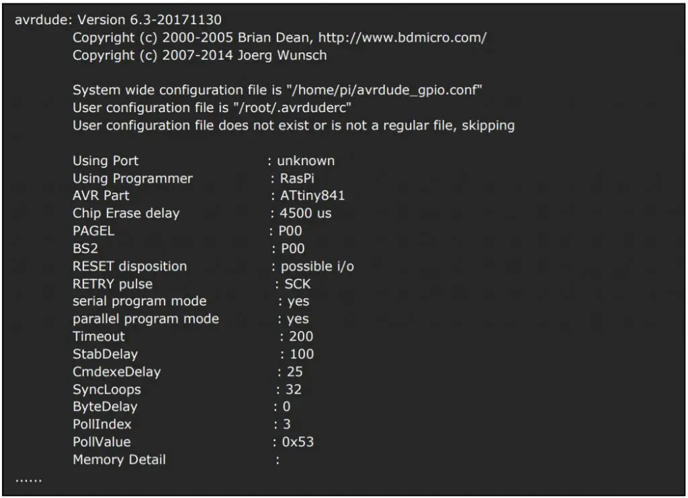The height and width of the screenshot is (498, 688).
Task: Click the PAGEL label
Action: [x=93, y=231]
